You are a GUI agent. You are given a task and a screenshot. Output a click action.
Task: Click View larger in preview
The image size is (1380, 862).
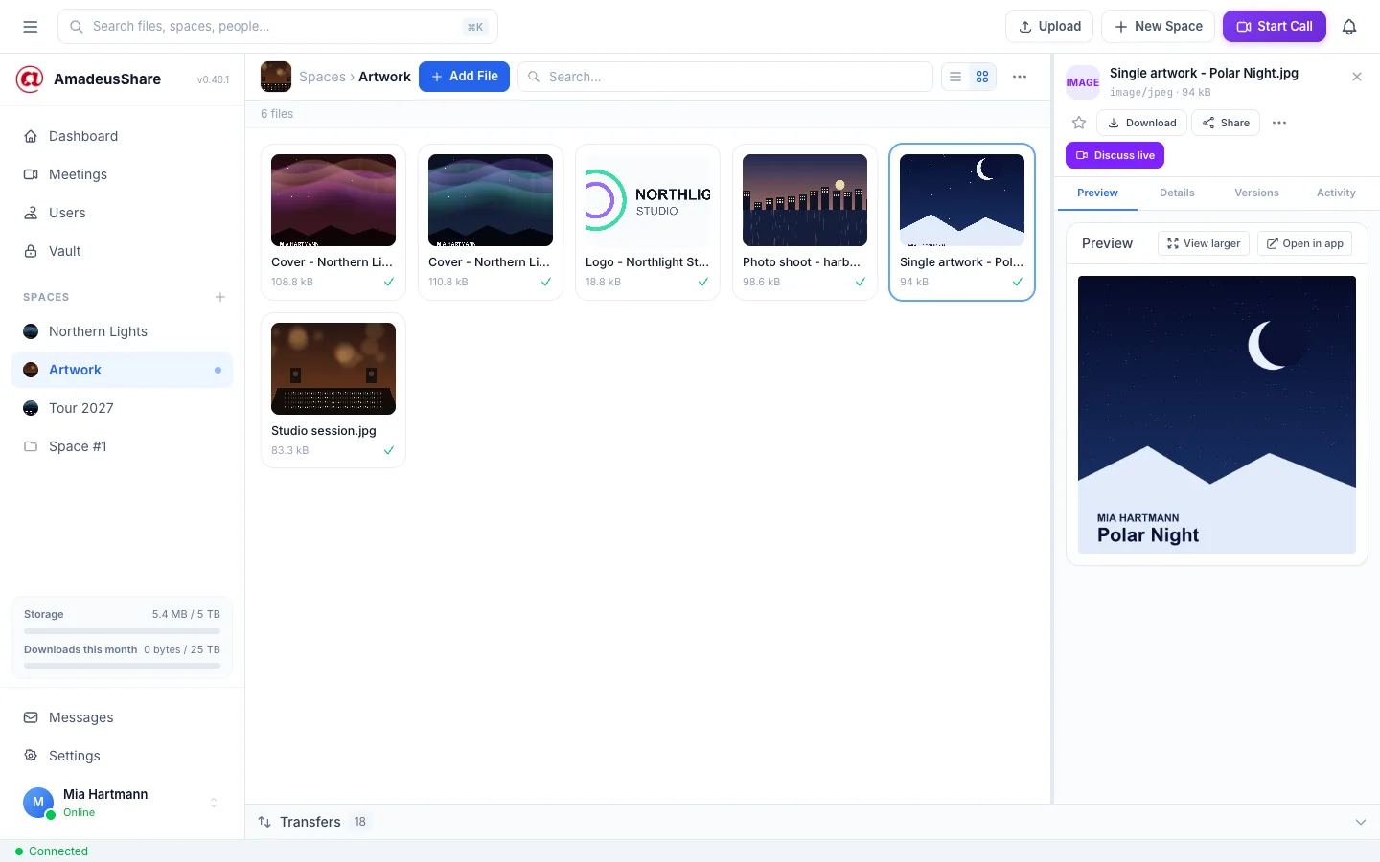pos(1204,243)
